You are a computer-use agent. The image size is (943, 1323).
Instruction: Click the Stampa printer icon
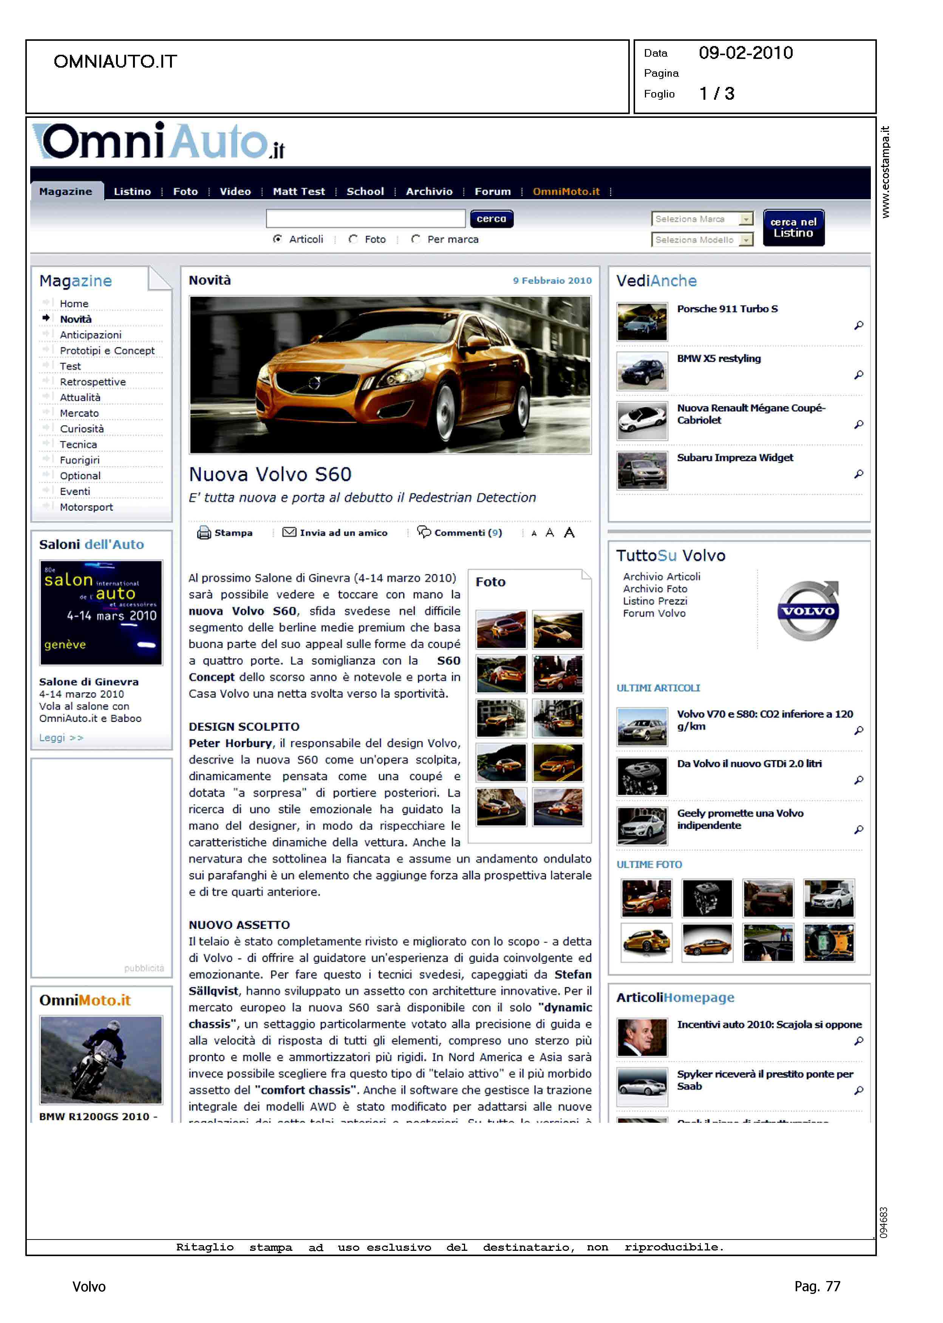point(204,532)
